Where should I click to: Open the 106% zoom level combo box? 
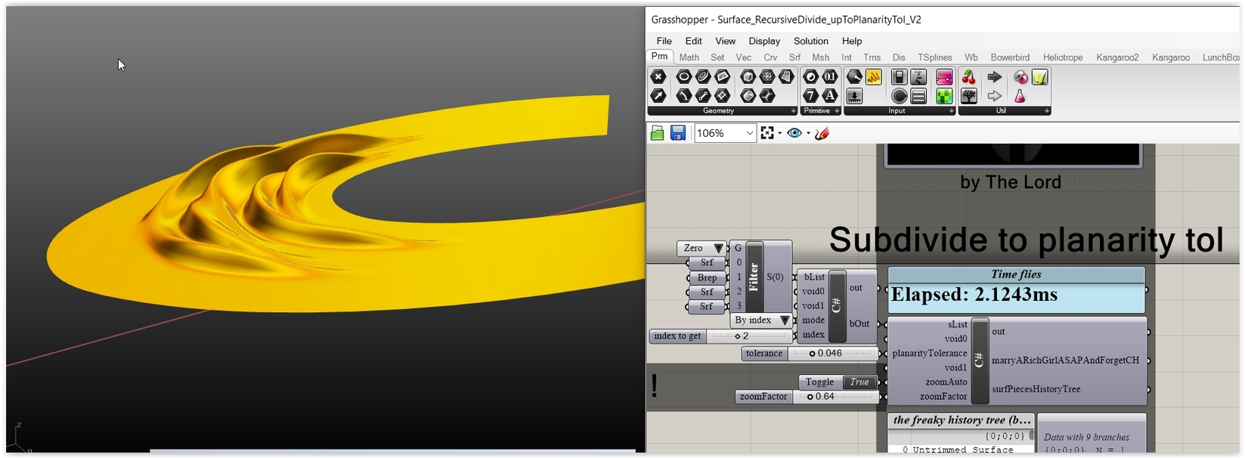(x=725, y=133)
